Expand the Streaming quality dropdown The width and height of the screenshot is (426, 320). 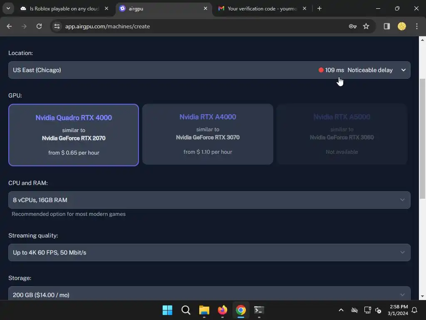(x=209, y=252)
